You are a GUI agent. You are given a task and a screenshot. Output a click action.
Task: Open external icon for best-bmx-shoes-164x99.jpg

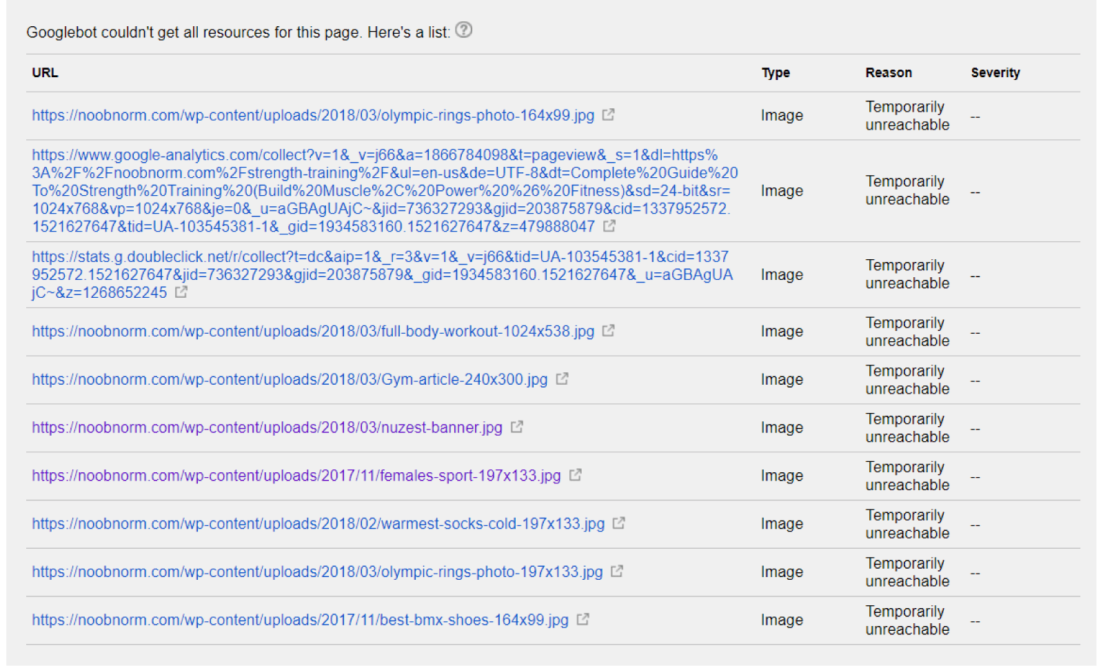[x=583, y=619]
